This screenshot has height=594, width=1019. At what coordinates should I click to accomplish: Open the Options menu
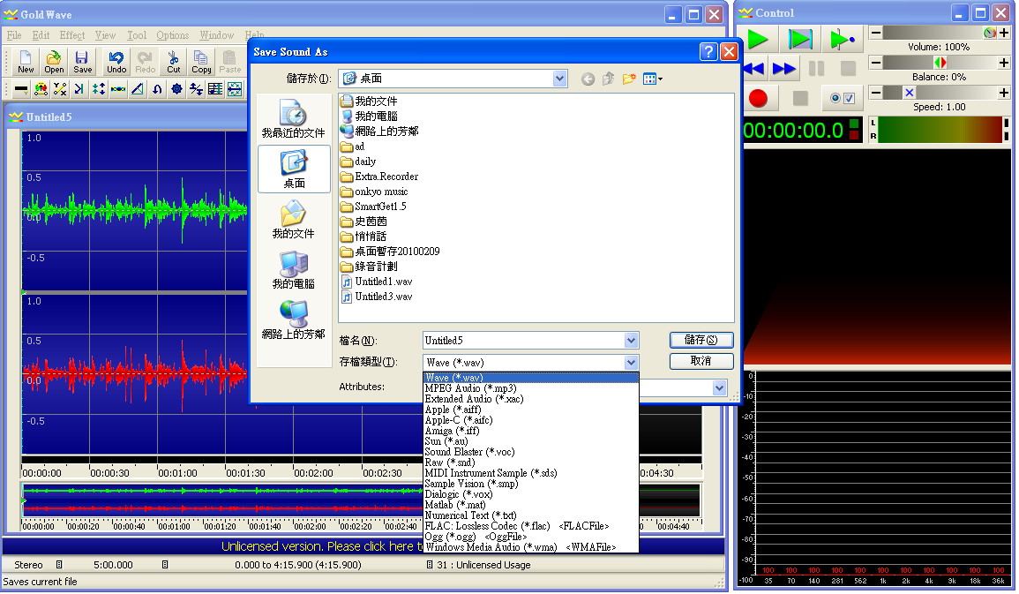point(172,35)
